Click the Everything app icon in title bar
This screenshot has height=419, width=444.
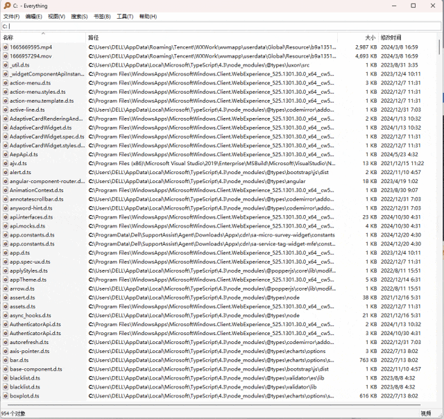(x=7, y=6)
